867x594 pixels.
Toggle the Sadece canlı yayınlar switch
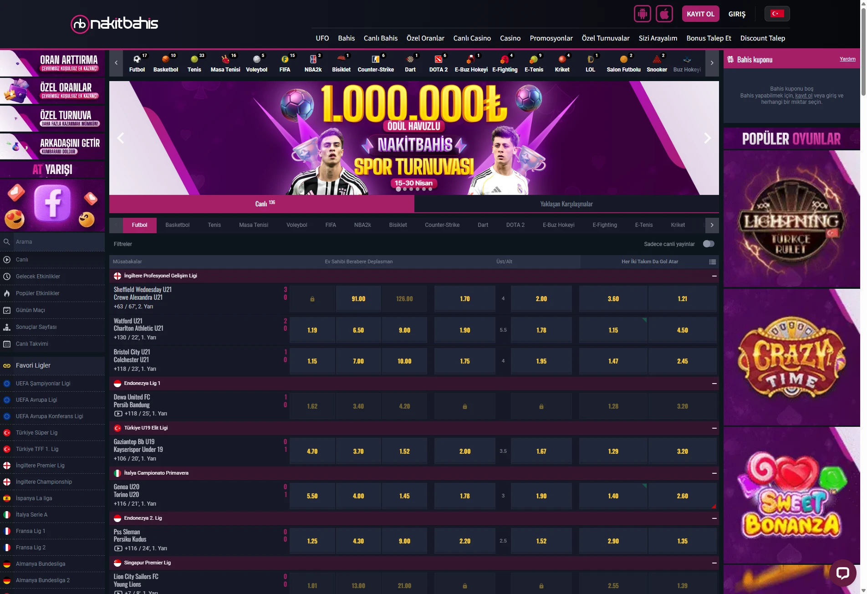tap(709, 244)
